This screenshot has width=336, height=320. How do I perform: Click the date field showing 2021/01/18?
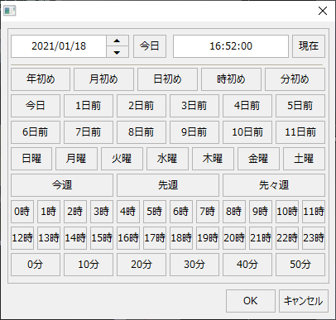59,46
